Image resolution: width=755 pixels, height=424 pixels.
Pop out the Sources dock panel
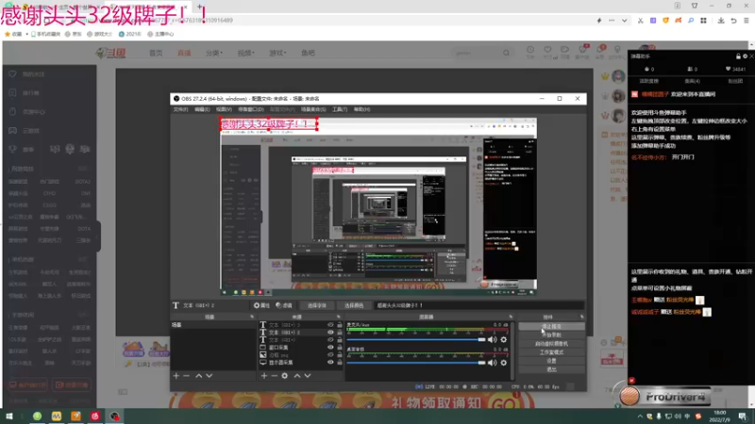click(339, 317)
